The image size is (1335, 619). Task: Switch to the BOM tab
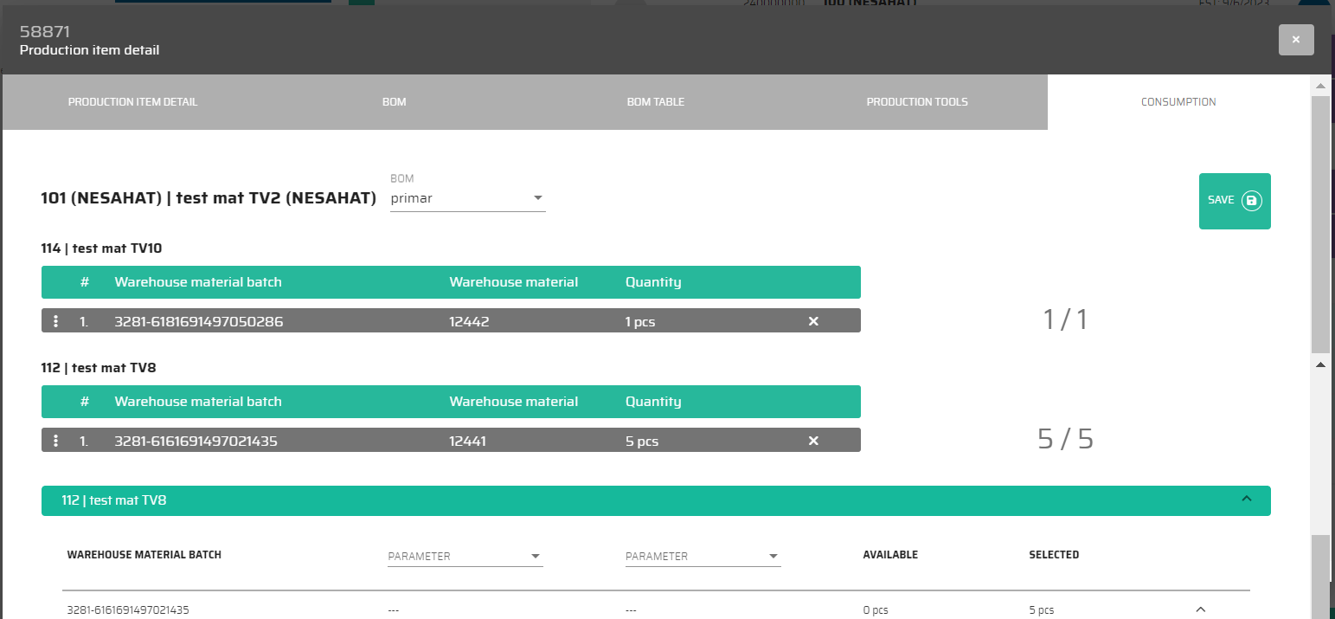click(x=395, y=102)
